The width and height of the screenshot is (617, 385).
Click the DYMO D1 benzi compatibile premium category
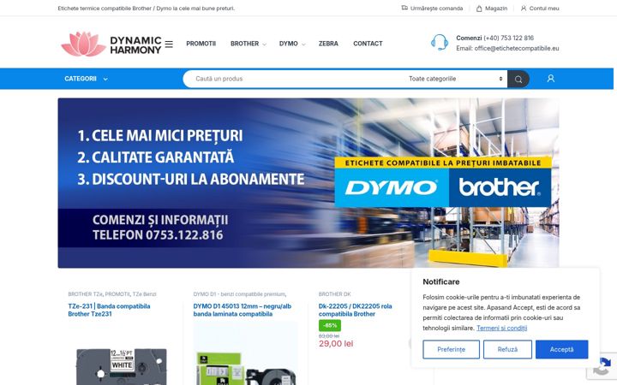click(239, 293)
